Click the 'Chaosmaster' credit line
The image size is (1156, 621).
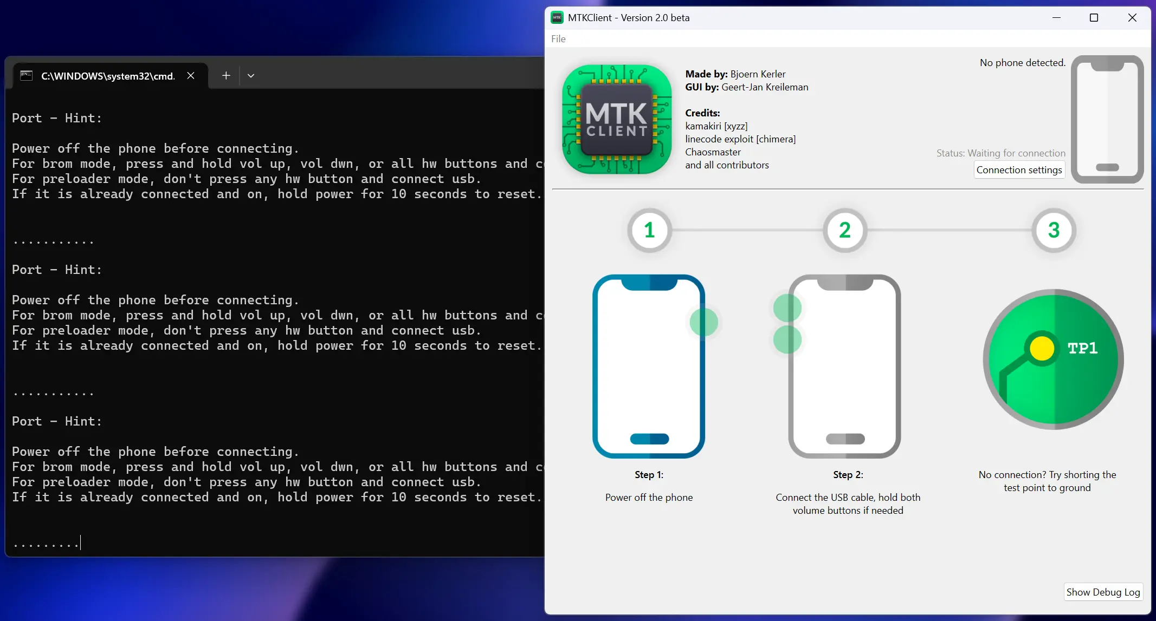[x=713, y=152]
